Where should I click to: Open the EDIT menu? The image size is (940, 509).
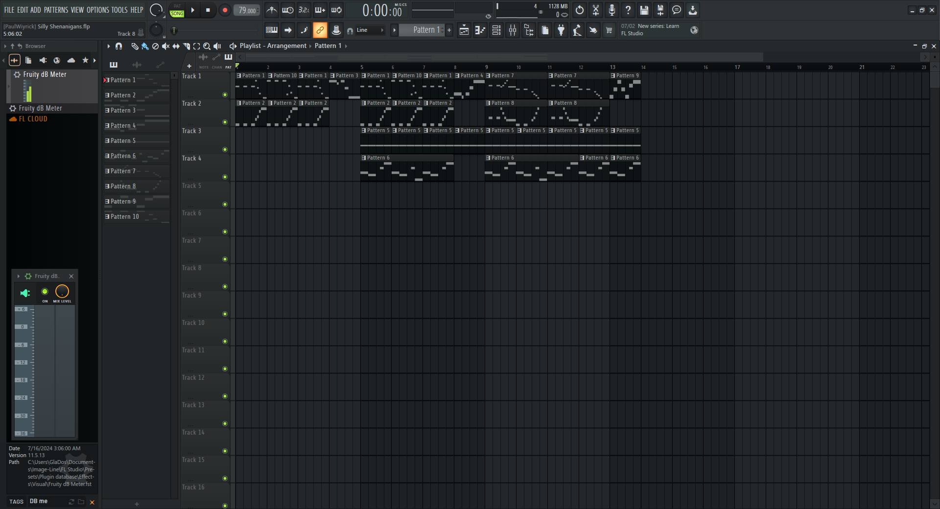(23, 10)
